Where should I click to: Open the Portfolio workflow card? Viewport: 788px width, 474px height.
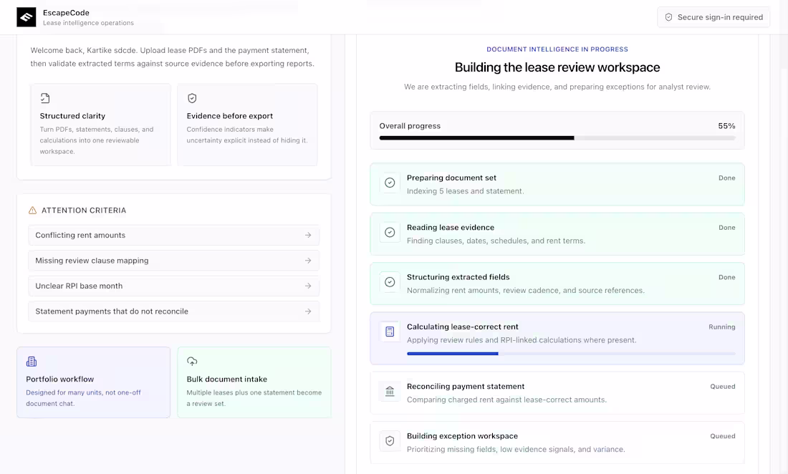click(x=93, y=382)
